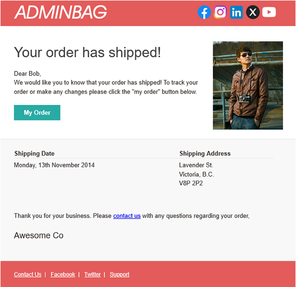296x287 pixels.
Task: Click the ADMINBAG logo
Action: click(61, 12)
